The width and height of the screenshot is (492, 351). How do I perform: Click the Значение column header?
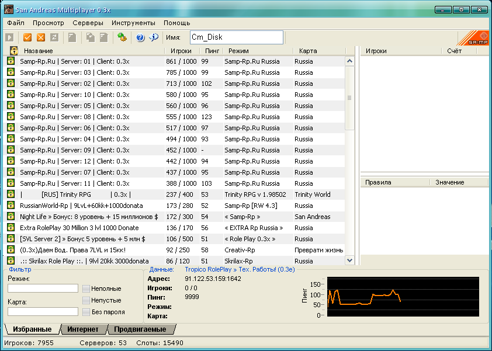click(x=459, y=182)
